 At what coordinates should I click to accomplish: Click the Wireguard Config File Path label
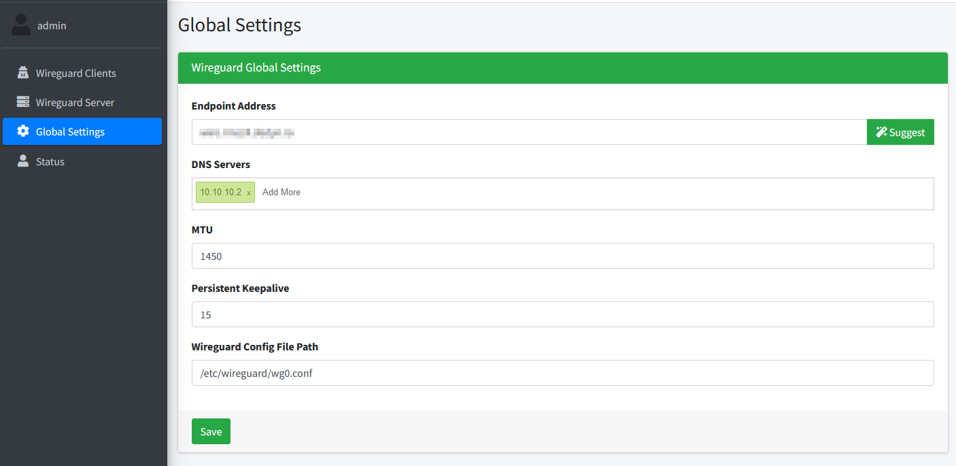255,347
